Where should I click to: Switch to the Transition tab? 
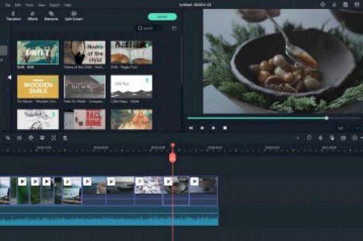tap(13, 16)
